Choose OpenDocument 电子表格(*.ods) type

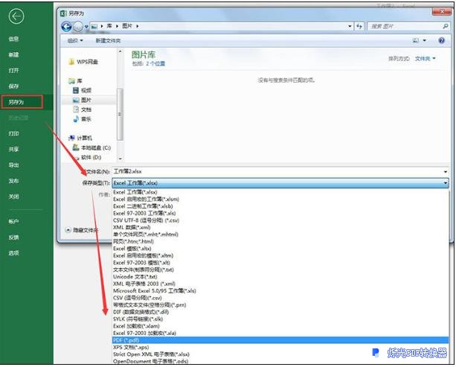click(280, 361)
